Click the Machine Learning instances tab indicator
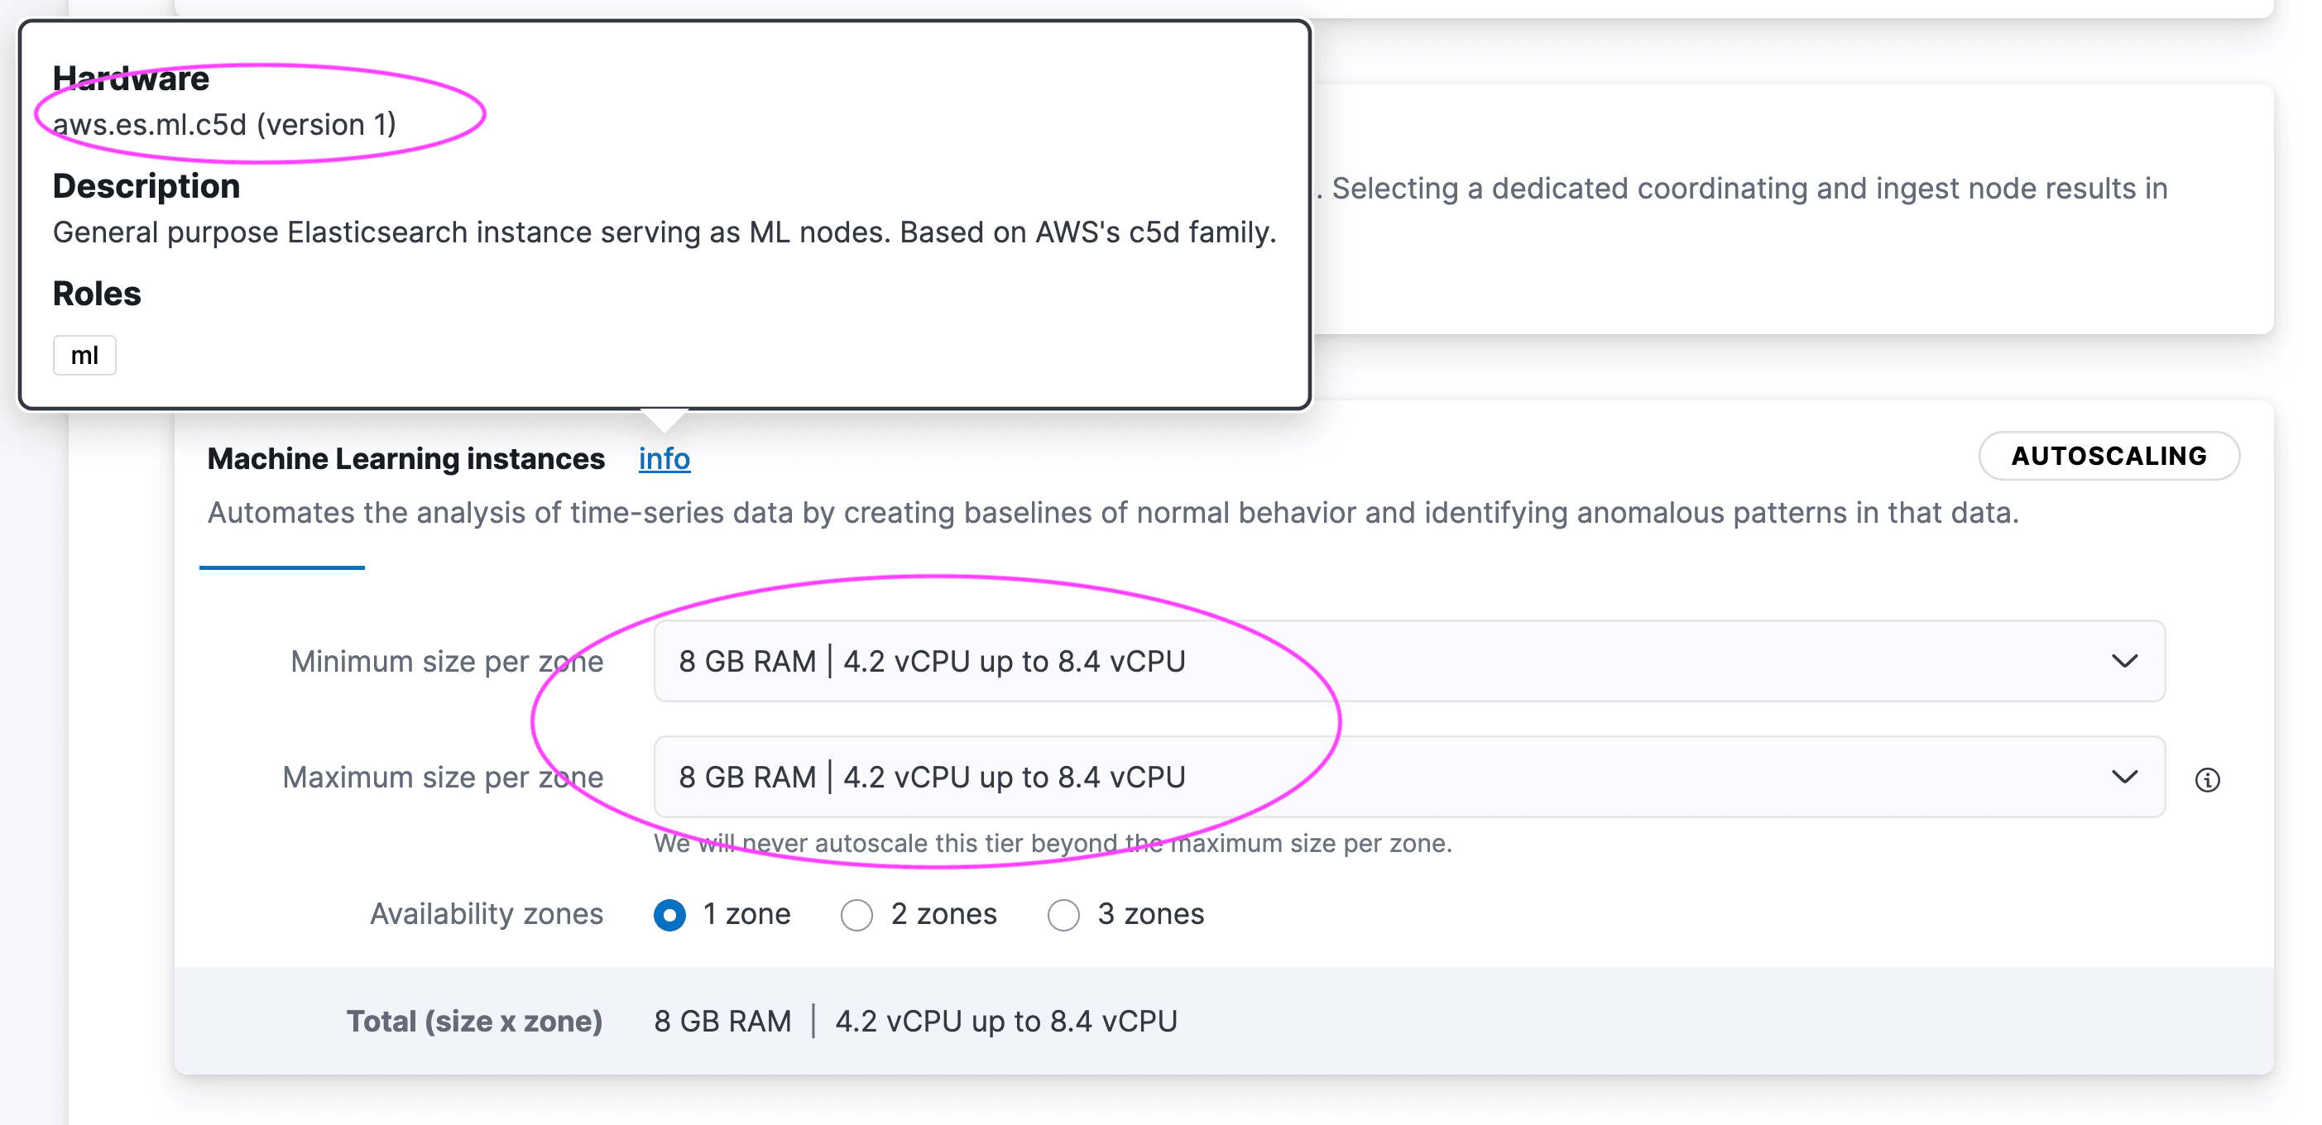Screen dimensions: 2322x1125 coord(281,568)
